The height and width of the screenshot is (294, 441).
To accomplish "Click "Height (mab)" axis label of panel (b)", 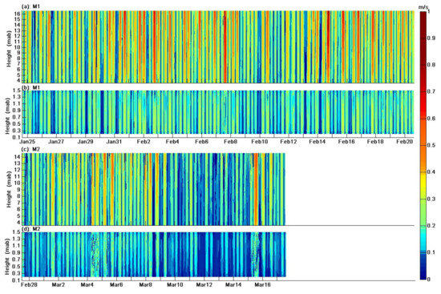I will click(x=7, y=116).
